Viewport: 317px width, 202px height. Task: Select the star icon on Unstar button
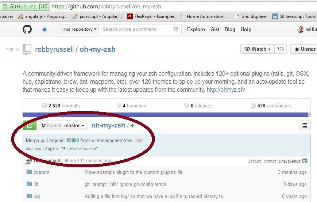(297, 49)
